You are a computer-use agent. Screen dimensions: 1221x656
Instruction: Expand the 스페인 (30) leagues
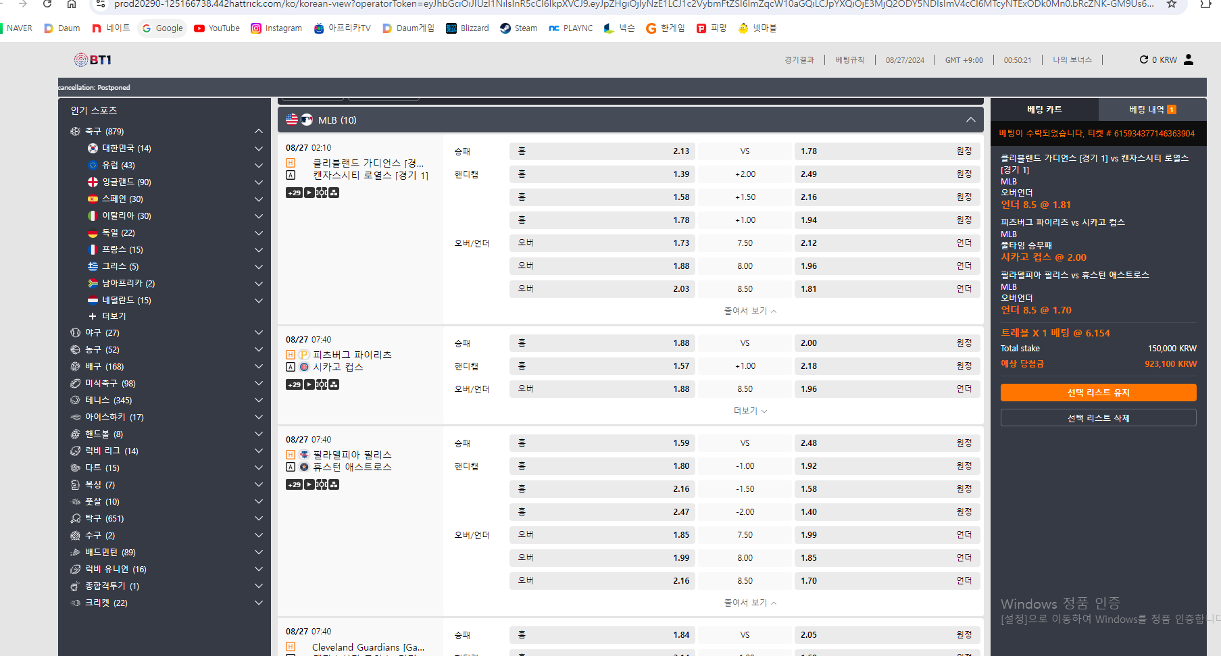pyautogui.click(x=258, y=199)
